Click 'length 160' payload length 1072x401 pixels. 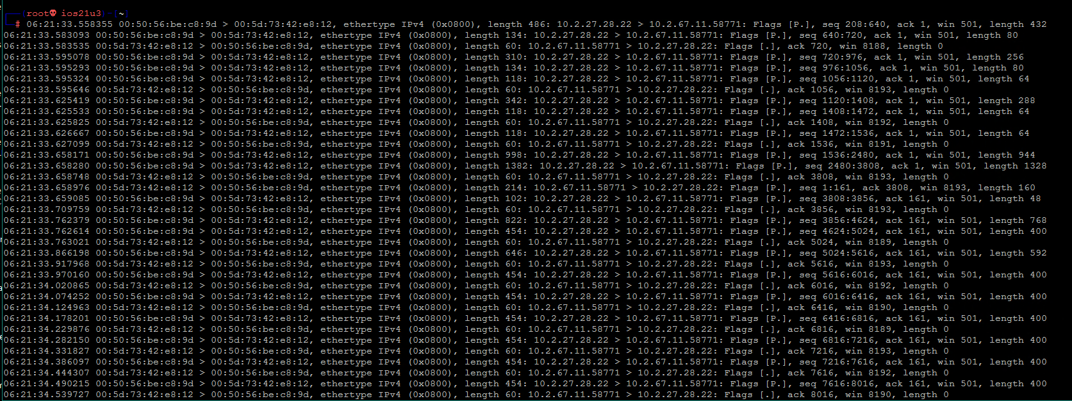point(1006,188)
